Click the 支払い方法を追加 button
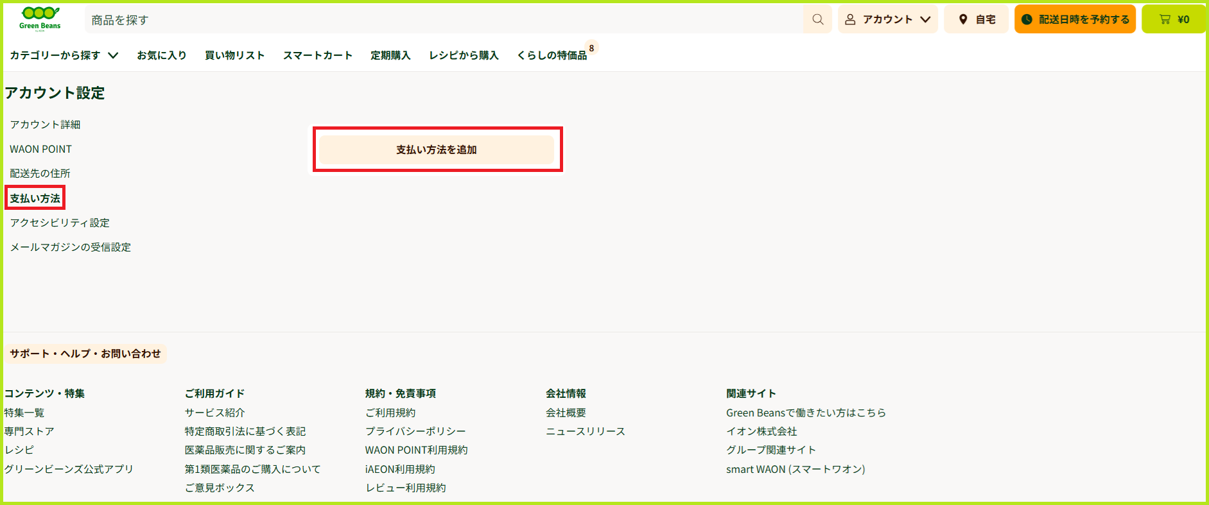 [437, 150]
